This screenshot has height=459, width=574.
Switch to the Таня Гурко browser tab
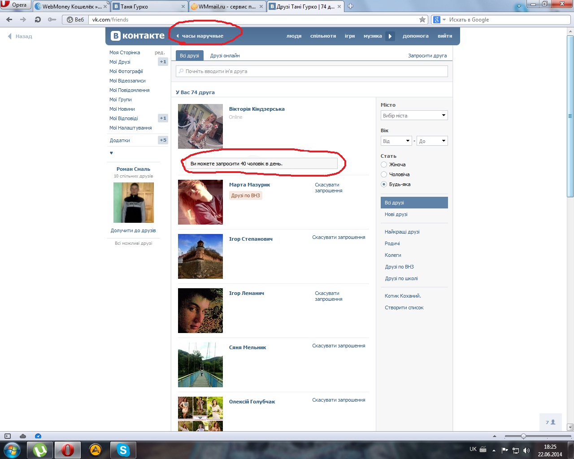(x=149, y=6)
